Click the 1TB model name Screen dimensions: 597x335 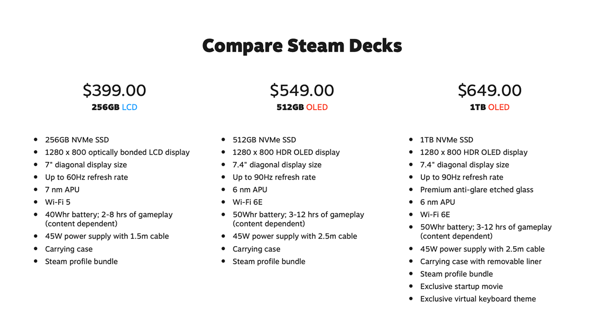click(478, 107)
